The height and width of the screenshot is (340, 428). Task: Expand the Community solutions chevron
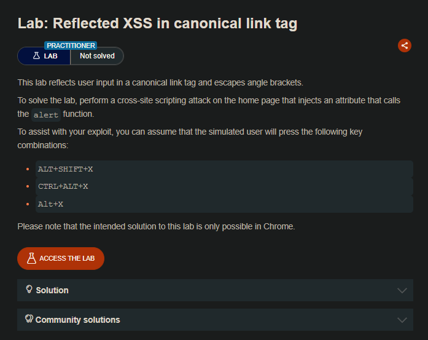[x=402, y=320]
